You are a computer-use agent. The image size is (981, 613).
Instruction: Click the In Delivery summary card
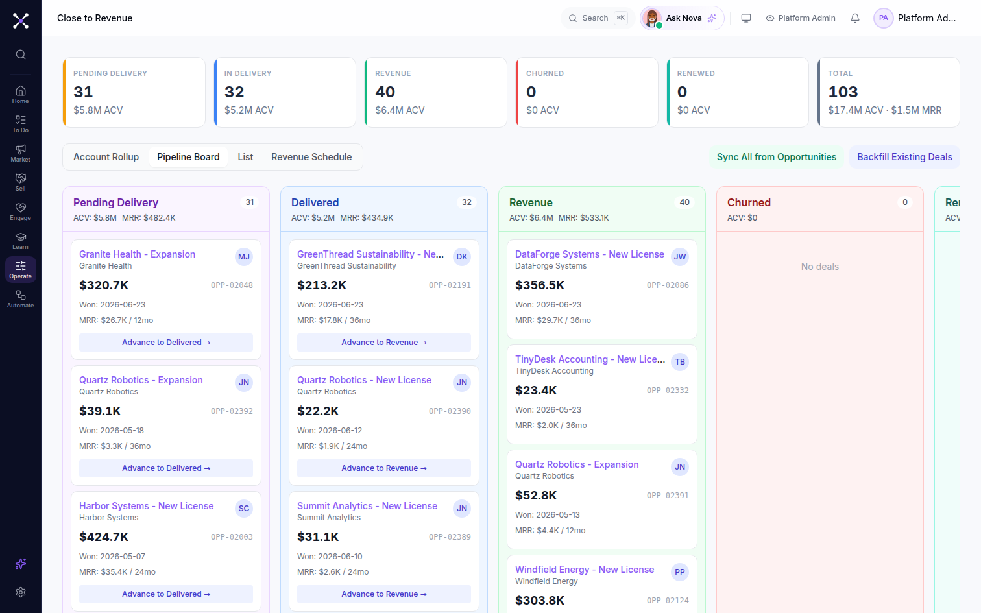point(285,92)
